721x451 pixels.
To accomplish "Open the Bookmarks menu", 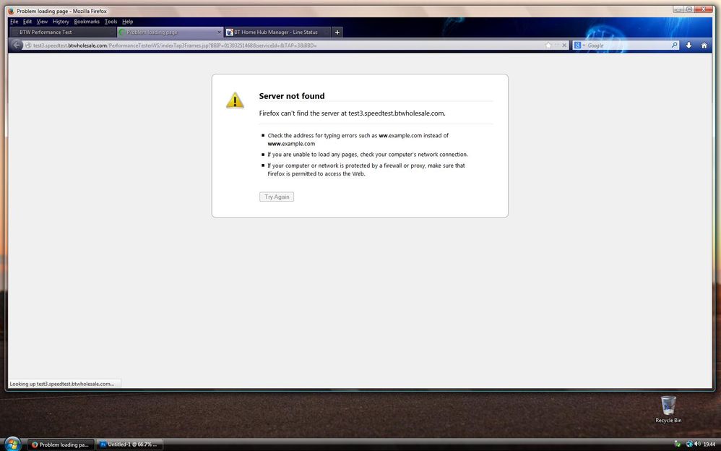I will 87,22.
